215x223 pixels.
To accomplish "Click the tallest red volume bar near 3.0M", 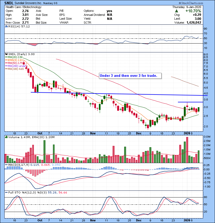I will [x=187, y=150].
